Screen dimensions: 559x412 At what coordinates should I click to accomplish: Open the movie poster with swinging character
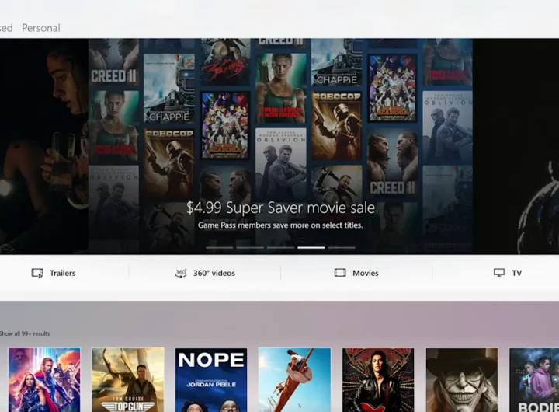[x=294, y=380]
